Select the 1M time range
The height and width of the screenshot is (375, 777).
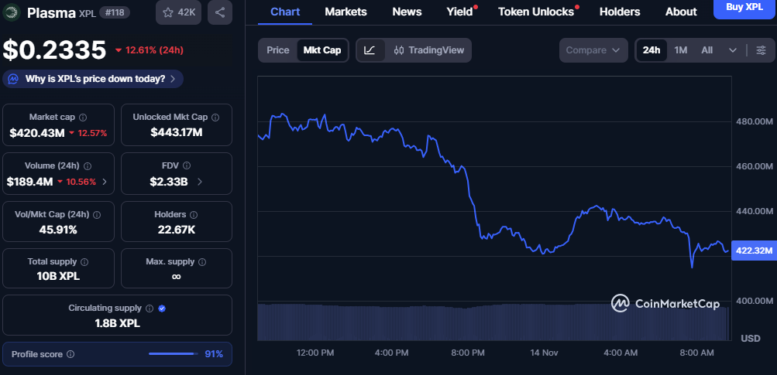click(681, 50)
